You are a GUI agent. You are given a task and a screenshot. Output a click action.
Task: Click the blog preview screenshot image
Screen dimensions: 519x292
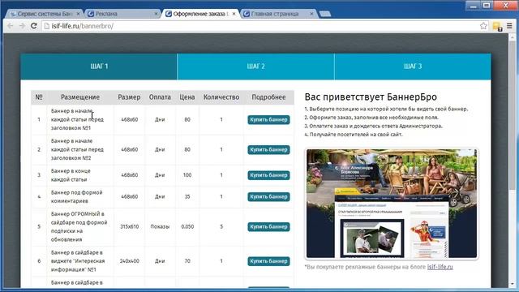(391, 204)
